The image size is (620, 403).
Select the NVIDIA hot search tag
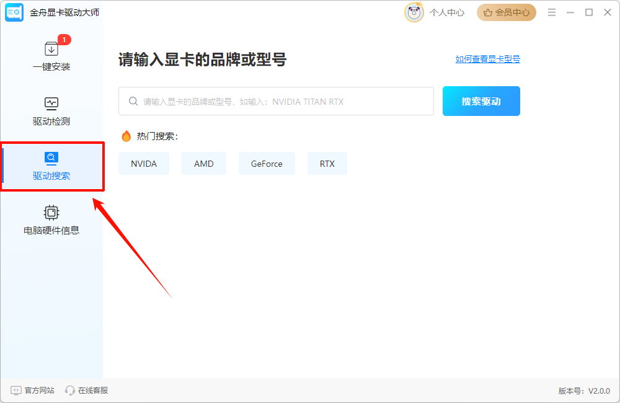pos(144,163)
